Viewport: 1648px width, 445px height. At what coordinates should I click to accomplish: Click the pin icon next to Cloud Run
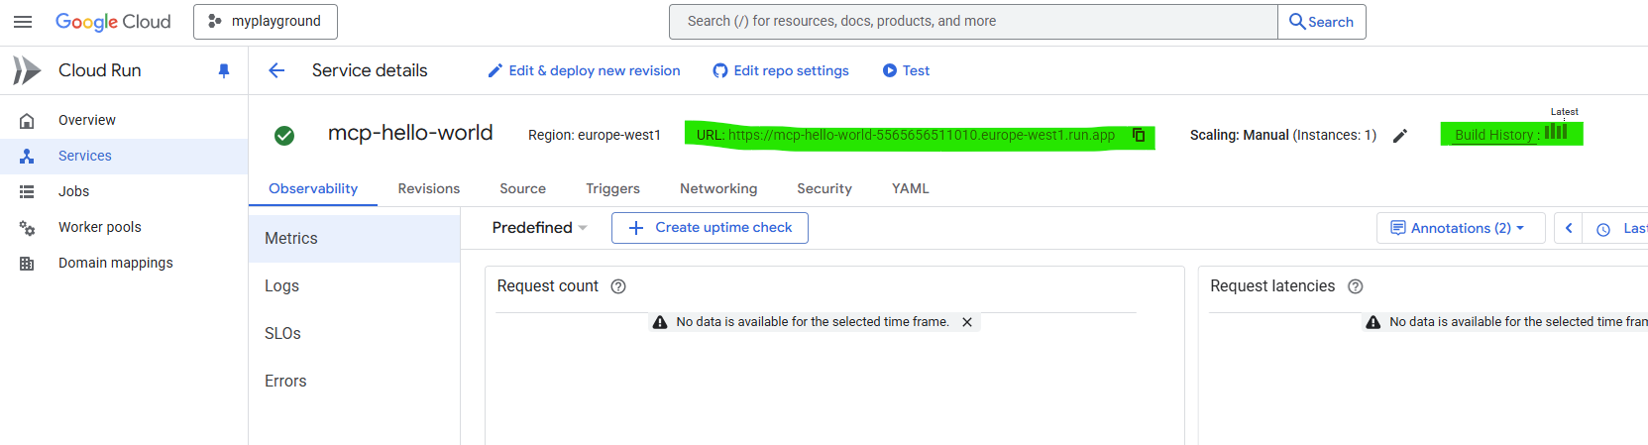click(224, 70)
